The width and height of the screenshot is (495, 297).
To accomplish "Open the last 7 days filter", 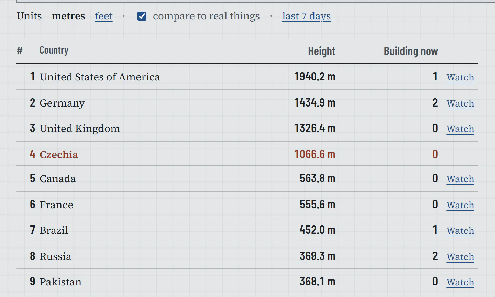I will pyautogui.click(x=306, y=16).
